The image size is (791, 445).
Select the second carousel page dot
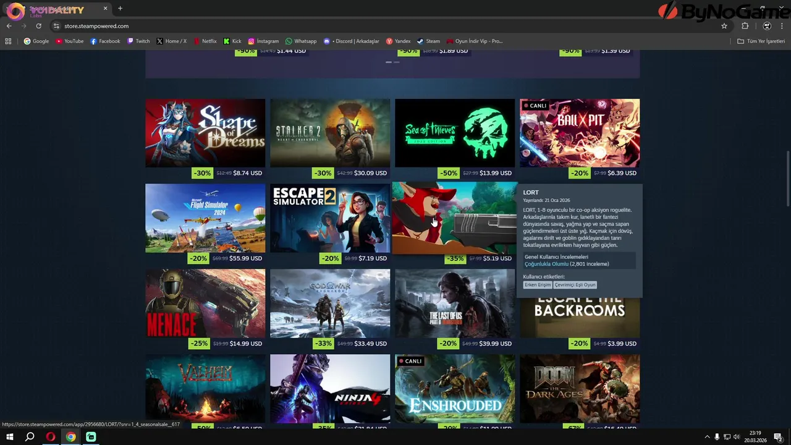(396, 62)
